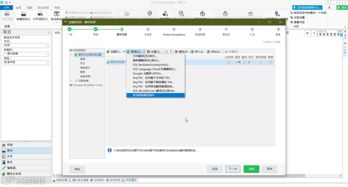The width and height of the screenshot is (348, 187).
Task: Click the View Bookmarks (查看书签) ribbon item
Action: [x=297, y=22]
